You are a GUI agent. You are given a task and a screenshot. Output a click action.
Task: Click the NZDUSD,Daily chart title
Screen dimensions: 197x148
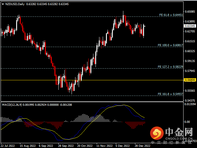tap(15, 4)
